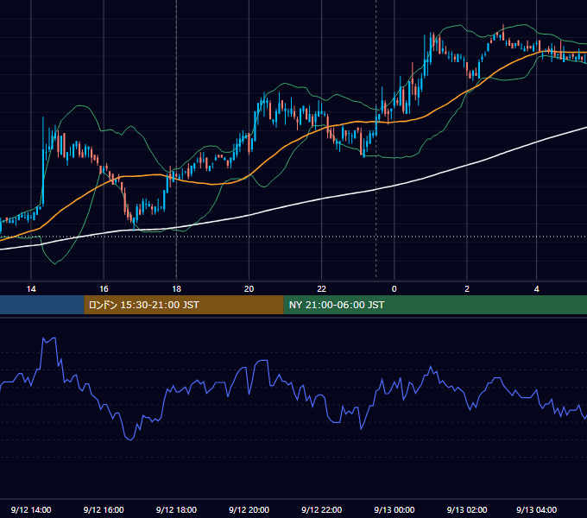This screenshot has height=518, width=587.
Task: Click the 16 hour tick label
Action: click(x=104, y=289)
